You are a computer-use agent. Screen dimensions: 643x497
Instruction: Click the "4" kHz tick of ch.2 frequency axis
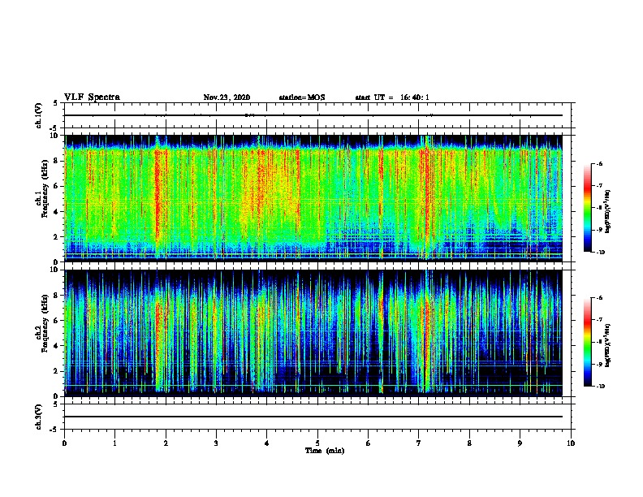57,346
